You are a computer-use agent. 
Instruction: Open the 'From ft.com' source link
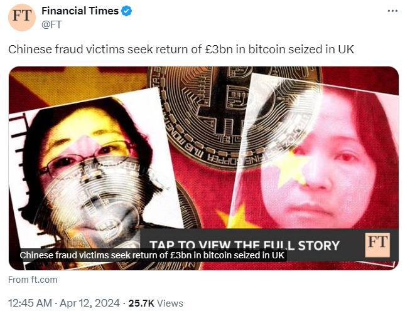33,280
